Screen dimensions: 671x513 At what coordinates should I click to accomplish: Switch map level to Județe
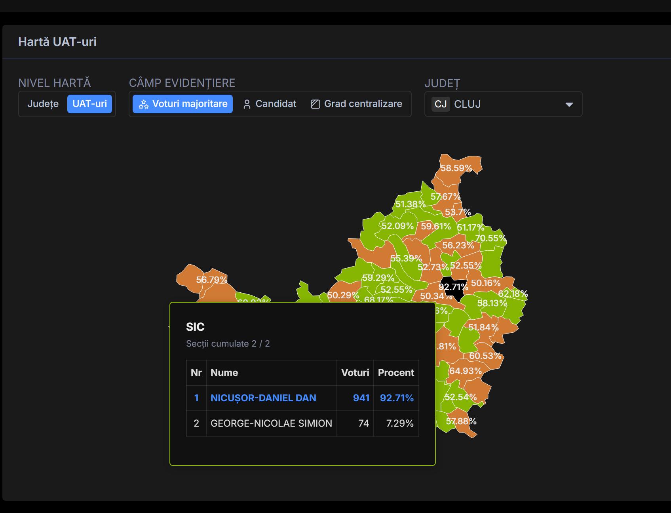[x=43, y=104]
